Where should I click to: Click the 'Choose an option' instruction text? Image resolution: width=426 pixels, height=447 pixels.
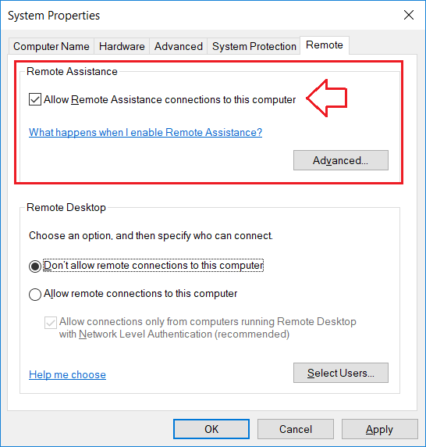click(x=151, y=236)
